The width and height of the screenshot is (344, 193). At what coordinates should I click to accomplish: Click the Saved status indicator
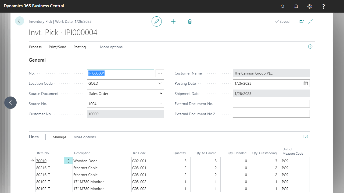(x=282, y=21)
